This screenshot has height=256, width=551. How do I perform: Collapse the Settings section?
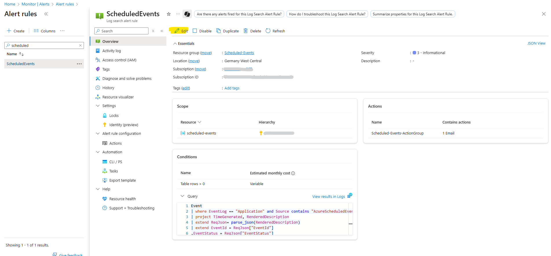(x=98, y=106)
